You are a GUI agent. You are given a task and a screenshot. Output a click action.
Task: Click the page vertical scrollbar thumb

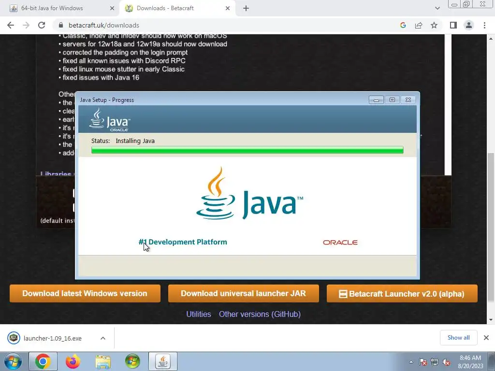491,227
